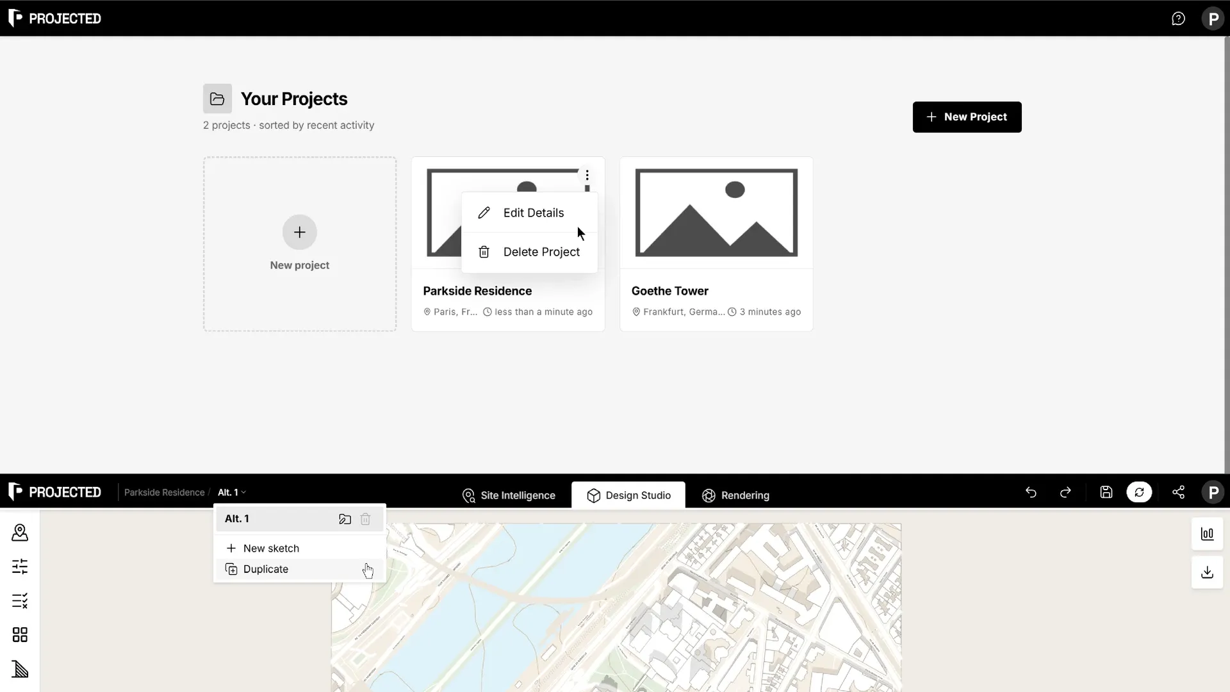This screenshot has height=692, width=1230.
Task: Toggle the auto-sync refresh button
Action: 1139,492
